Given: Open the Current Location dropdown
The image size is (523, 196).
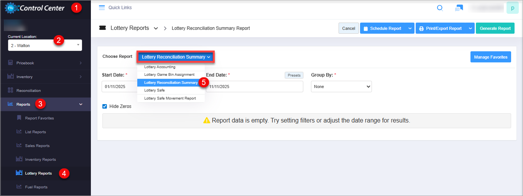Looking at the screenshot, I should coord(45,46).
